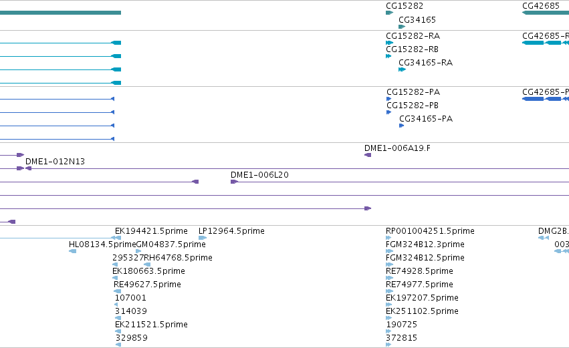Viewport: 569px width, 348px height.
Task: Open the 190725 feature label
Action: tap(402, 325)
